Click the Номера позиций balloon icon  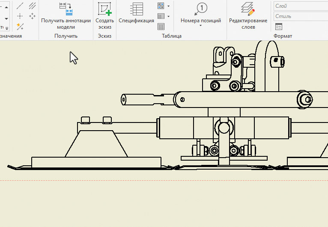201,8
